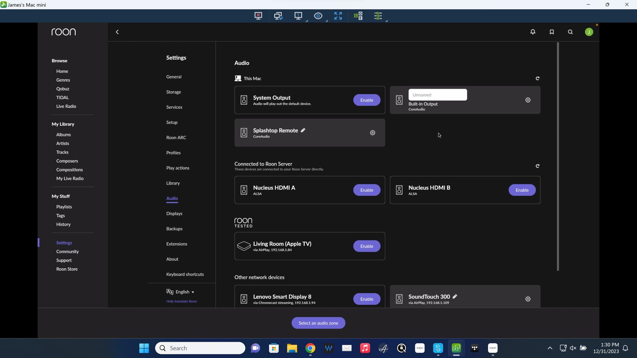Open Roon search magnifier icon

570,32
